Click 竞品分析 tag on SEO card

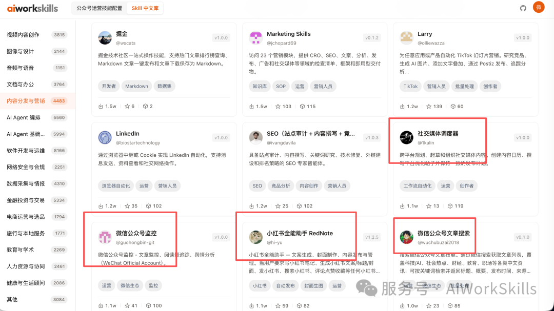281,185
